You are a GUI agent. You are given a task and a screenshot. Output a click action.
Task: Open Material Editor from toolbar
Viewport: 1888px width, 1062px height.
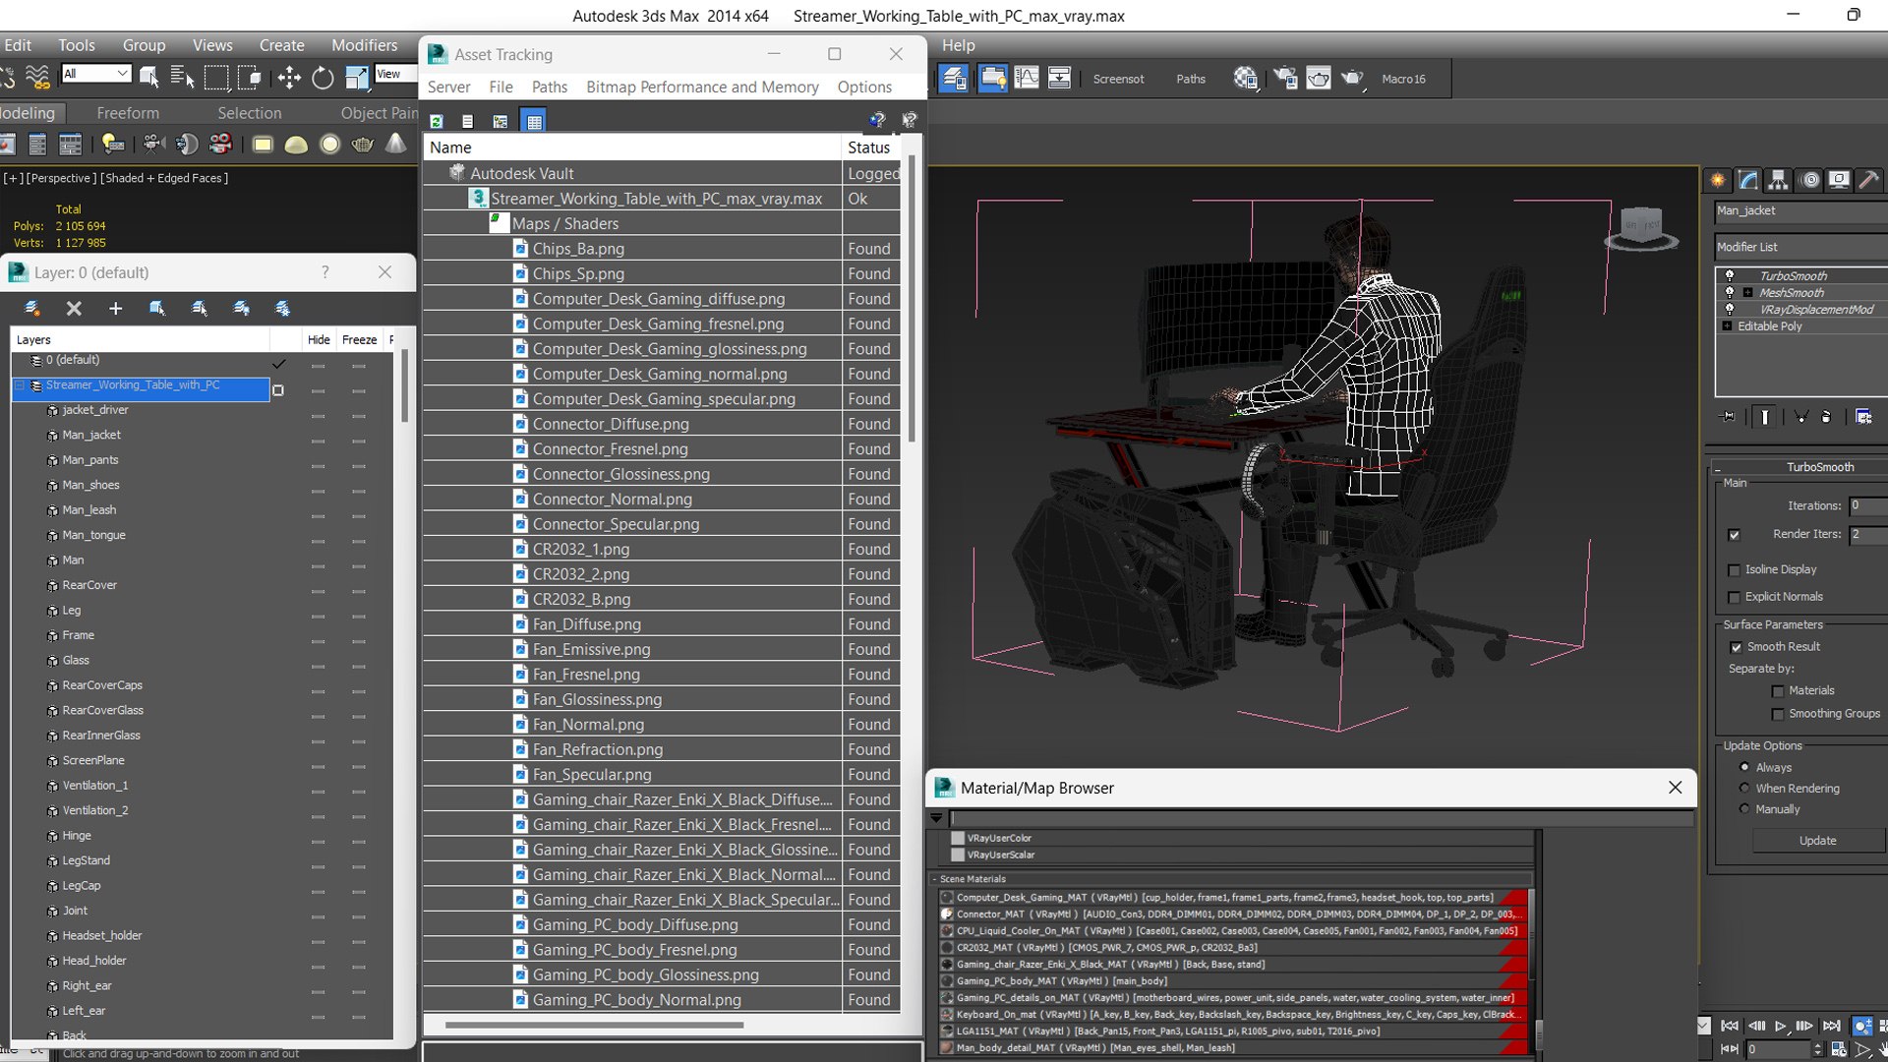coord(1246,78)
